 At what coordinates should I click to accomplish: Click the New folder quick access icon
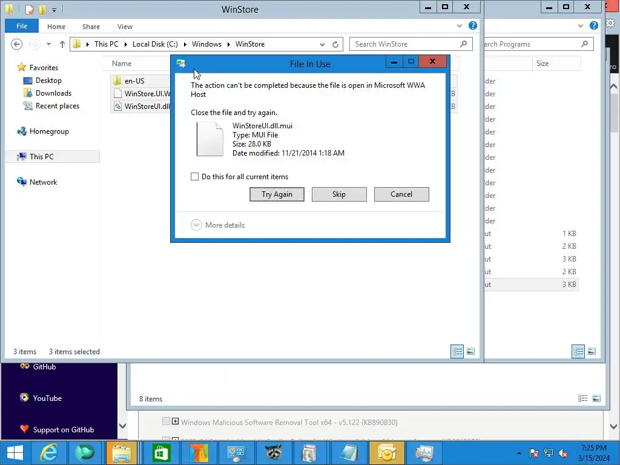[x=42, y=9]
